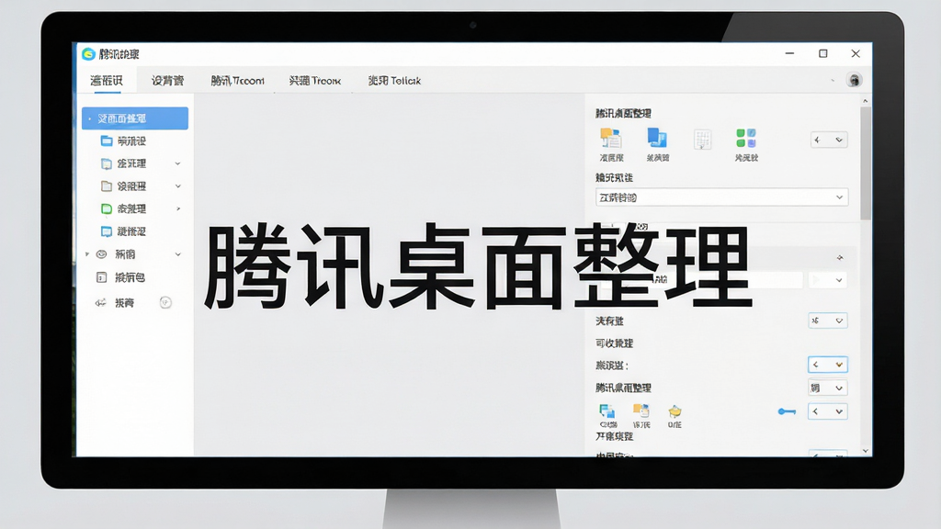The height and width of the screenshot is (529, 941).
Task: Click the square page icon below the smiley row
Action: pos(101,277)
